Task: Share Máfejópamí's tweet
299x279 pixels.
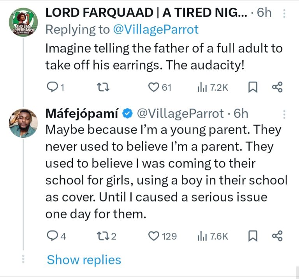Action: (x=277, y=236)
